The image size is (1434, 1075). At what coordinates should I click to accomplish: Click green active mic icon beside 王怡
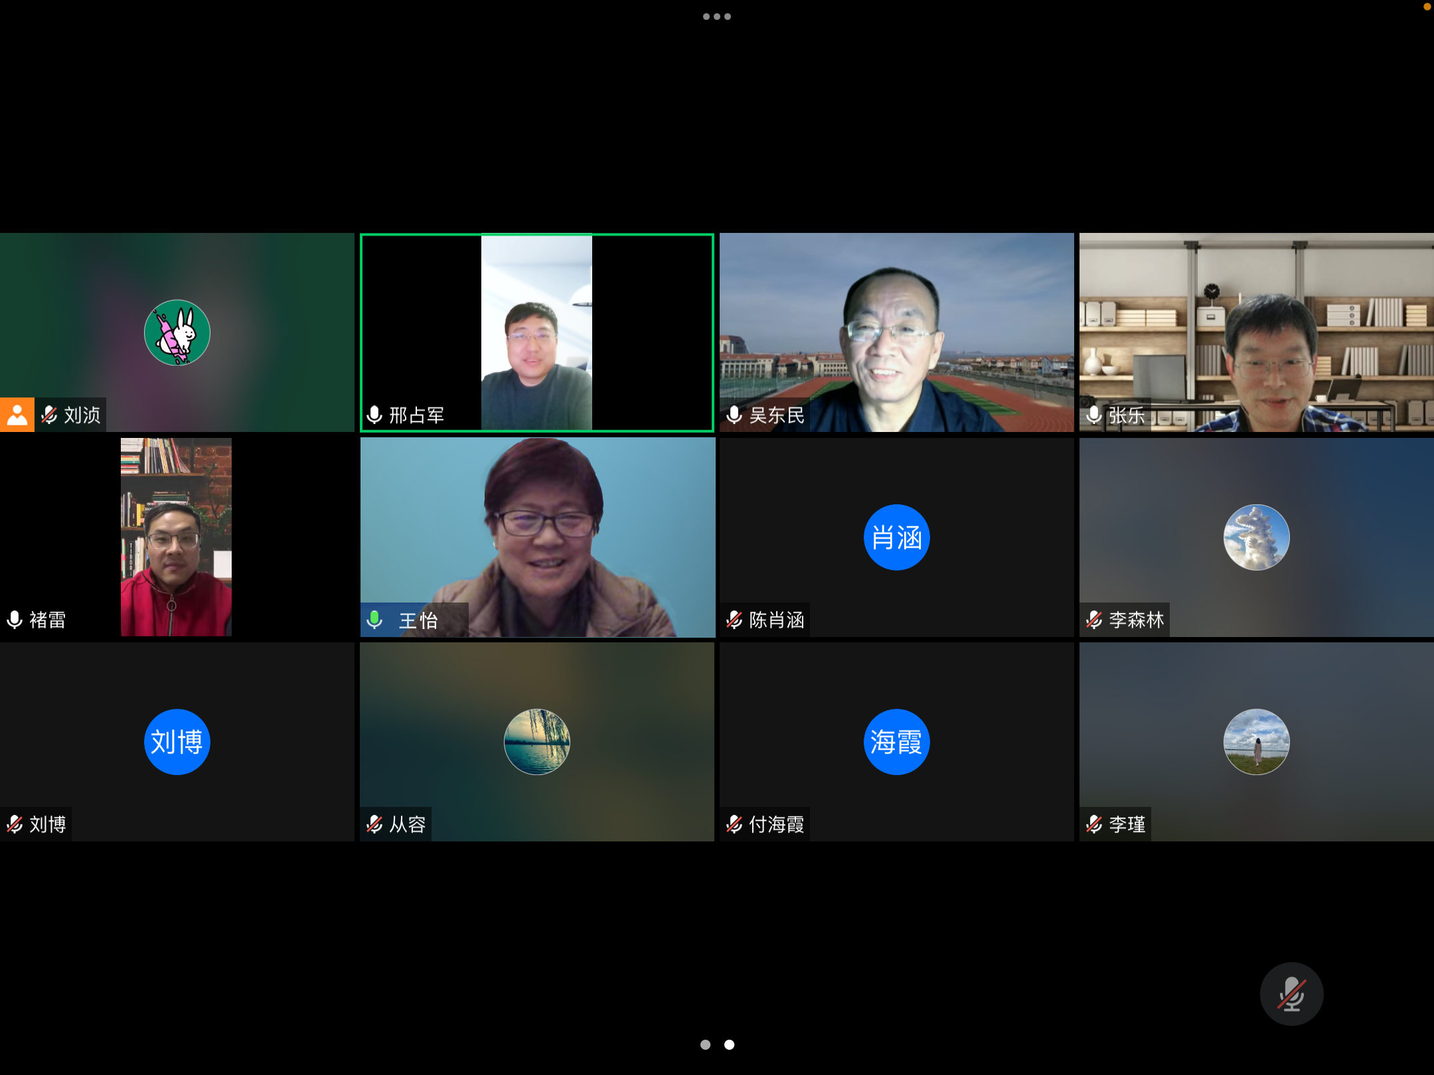tap(374, 619)
